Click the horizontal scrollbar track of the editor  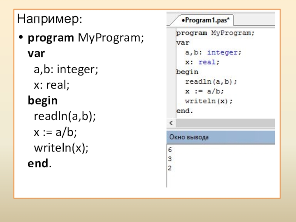click(x=225, y=123)
